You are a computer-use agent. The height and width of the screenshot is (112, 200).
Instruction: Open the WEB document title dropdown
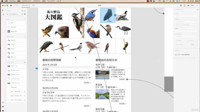[100, 6]
